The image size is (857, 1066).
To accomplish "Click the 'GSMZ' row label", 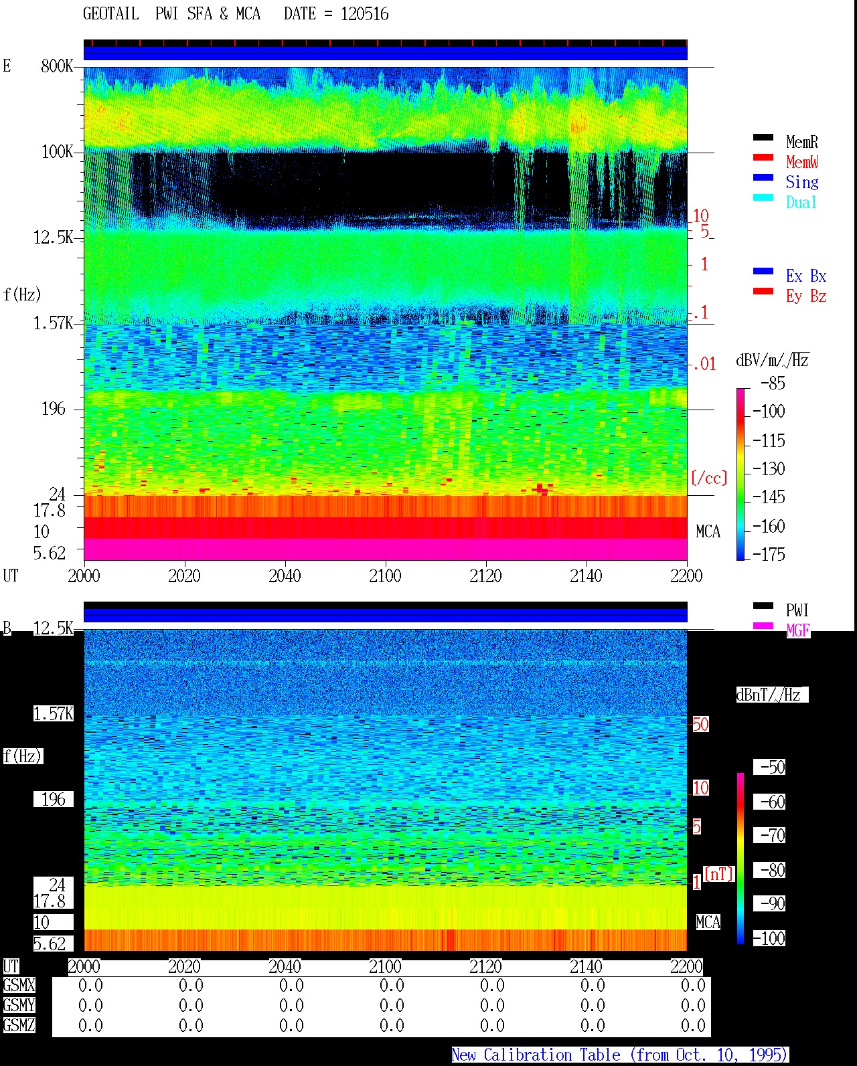I will [x=19, y=1025].
